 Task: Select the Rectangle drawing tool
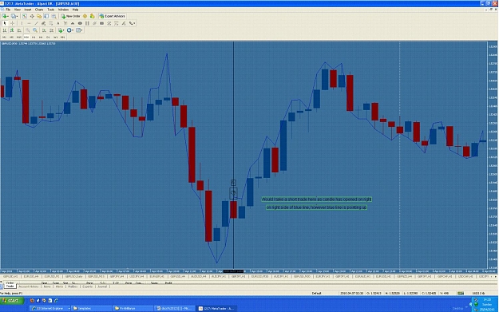[x=101, y=23]
